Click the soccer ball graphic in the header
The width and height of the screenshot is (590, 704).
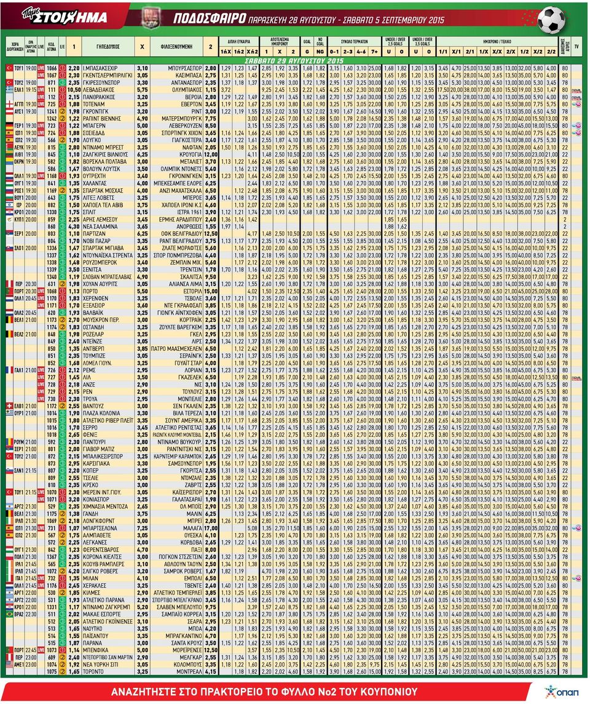(551, 19)
